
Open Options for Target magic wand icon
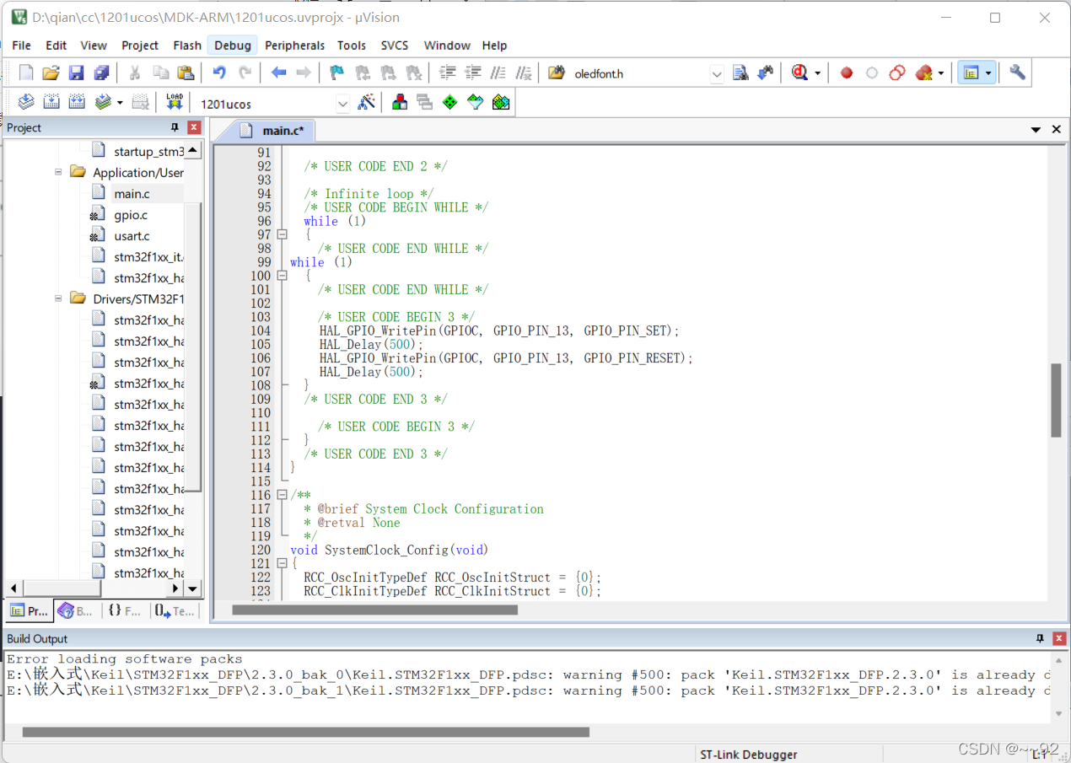click(366, 103)
